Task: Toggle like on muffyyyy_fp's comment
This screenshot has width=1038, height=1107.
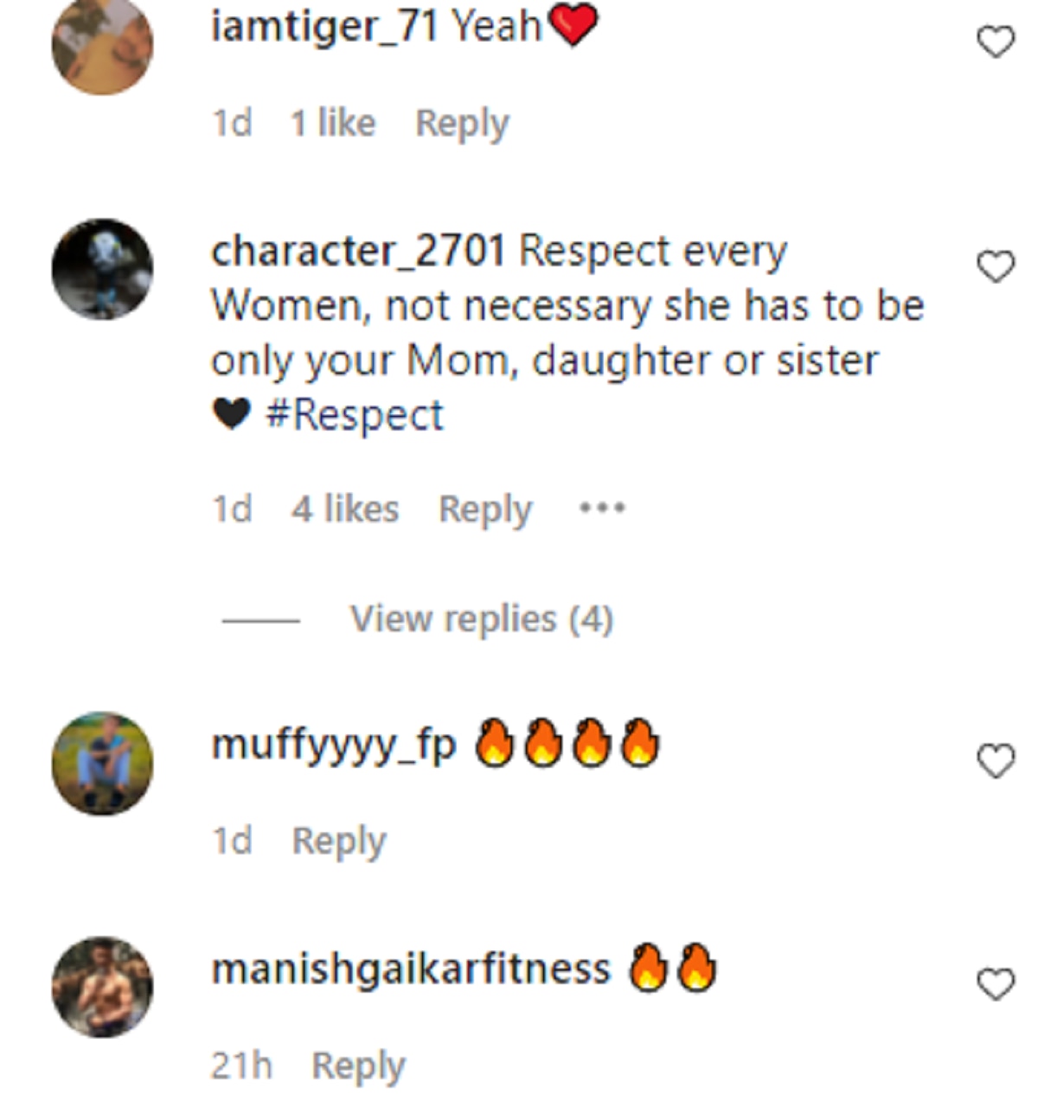Action: [995, 761]
